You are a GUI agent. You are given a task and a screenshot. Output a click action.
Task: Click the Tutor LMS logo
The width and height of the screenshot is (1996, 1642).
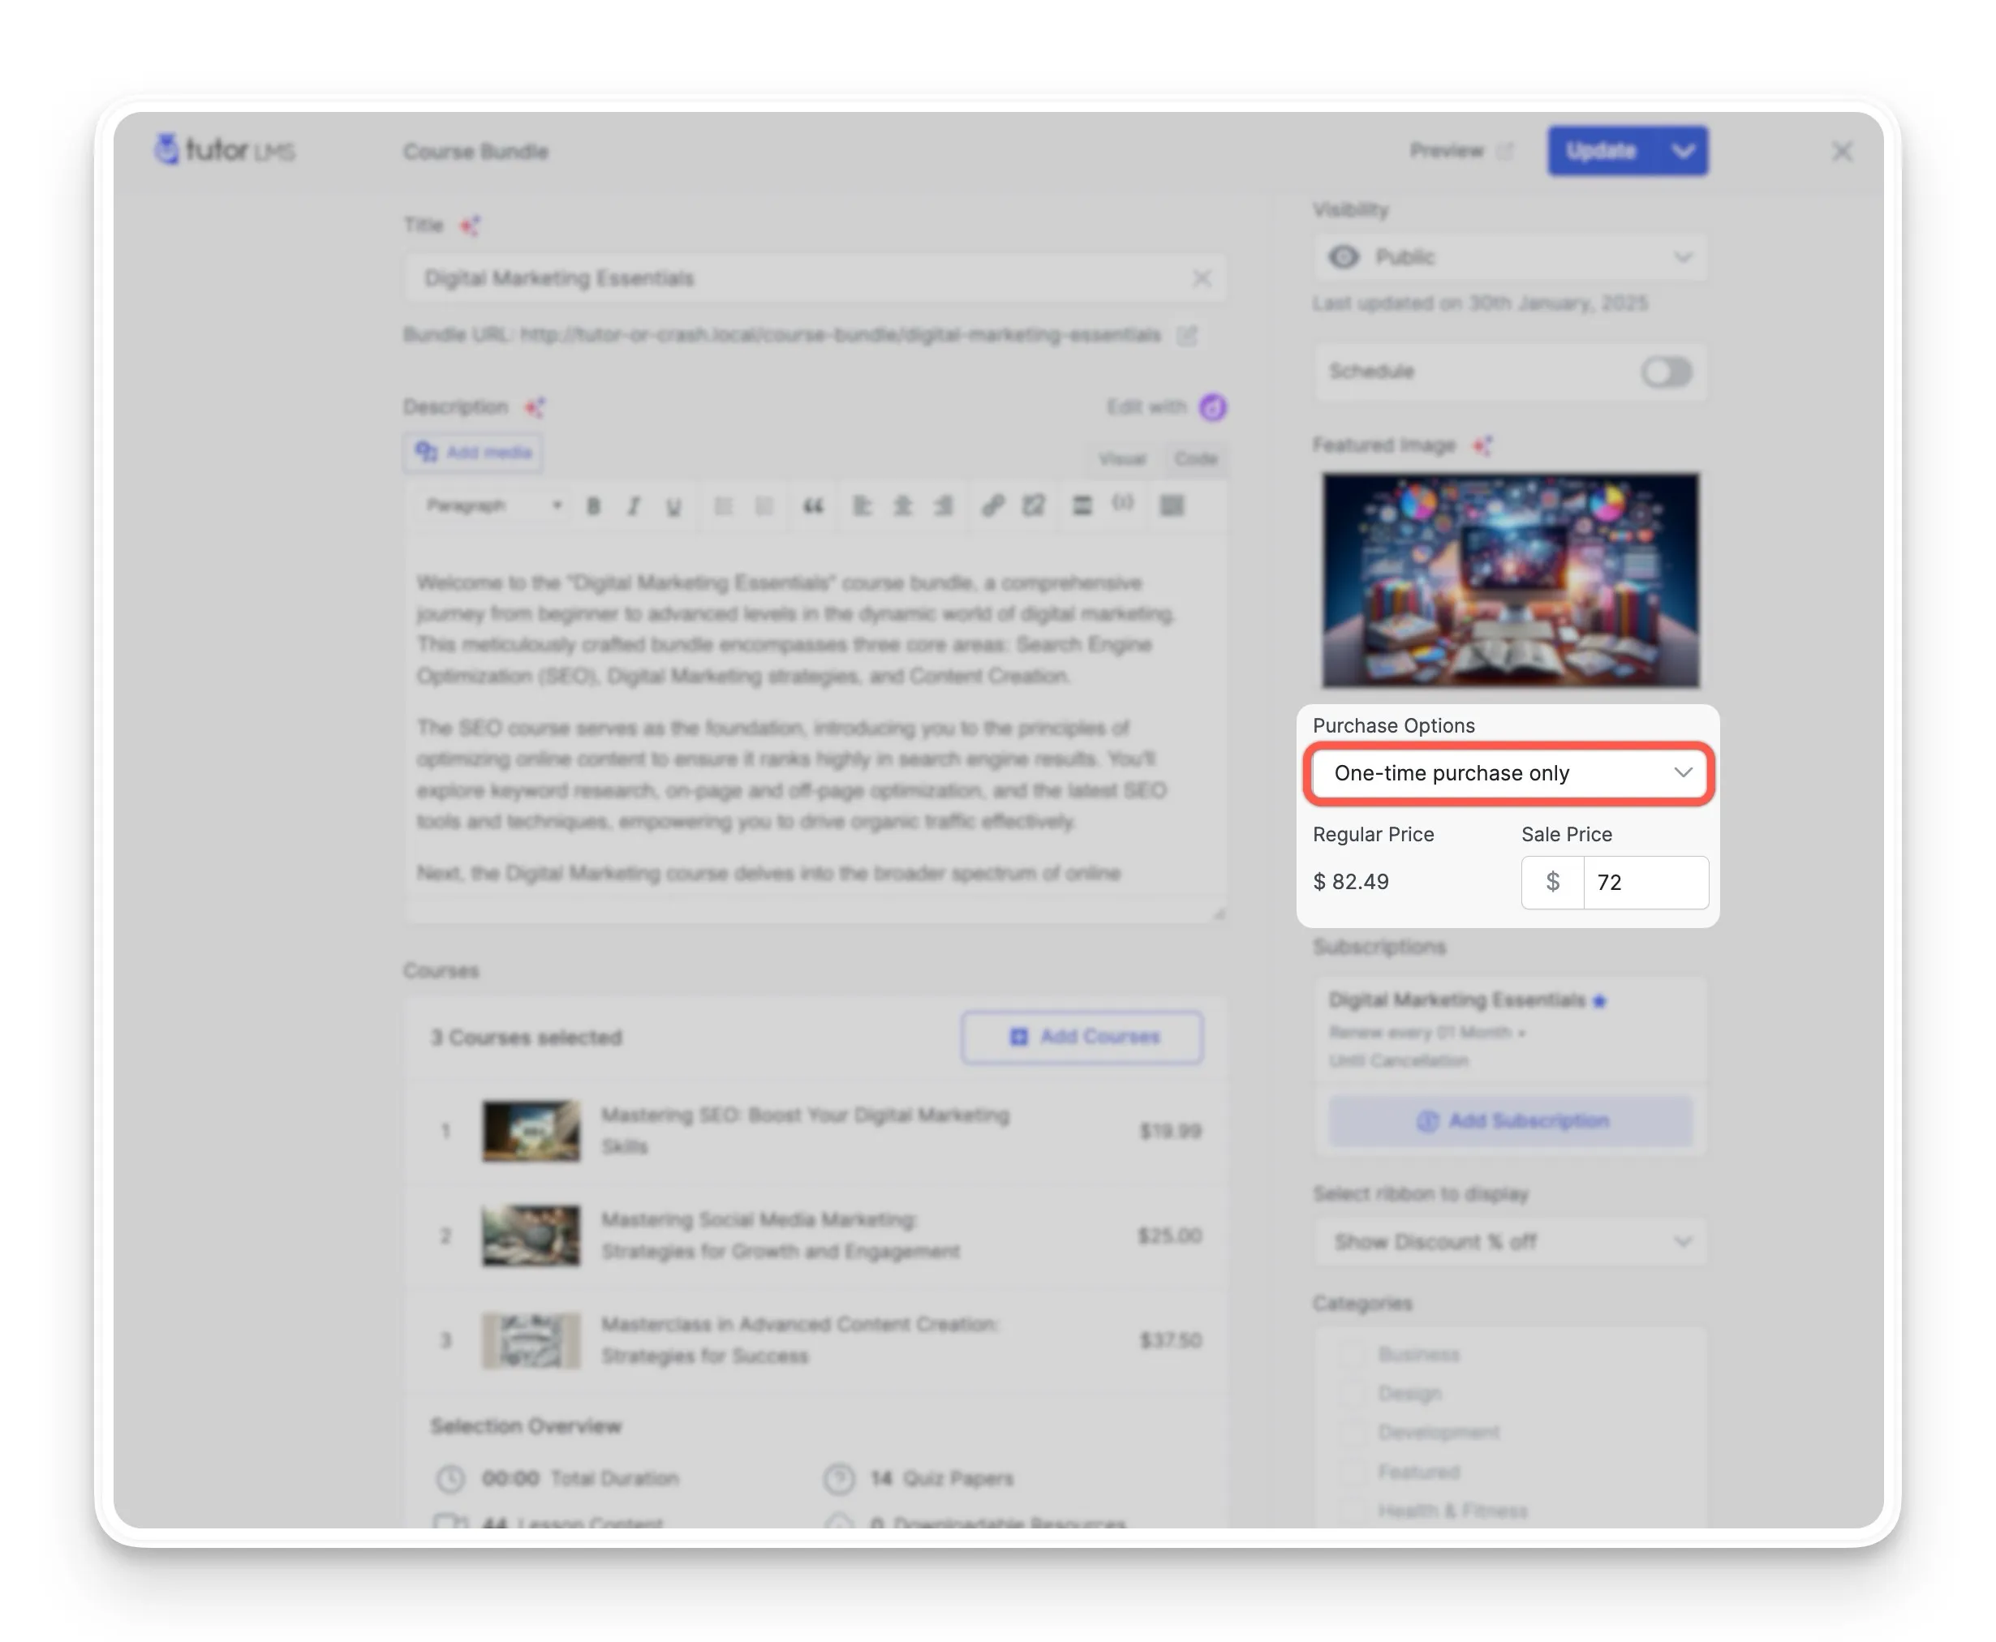click(225, 149)
